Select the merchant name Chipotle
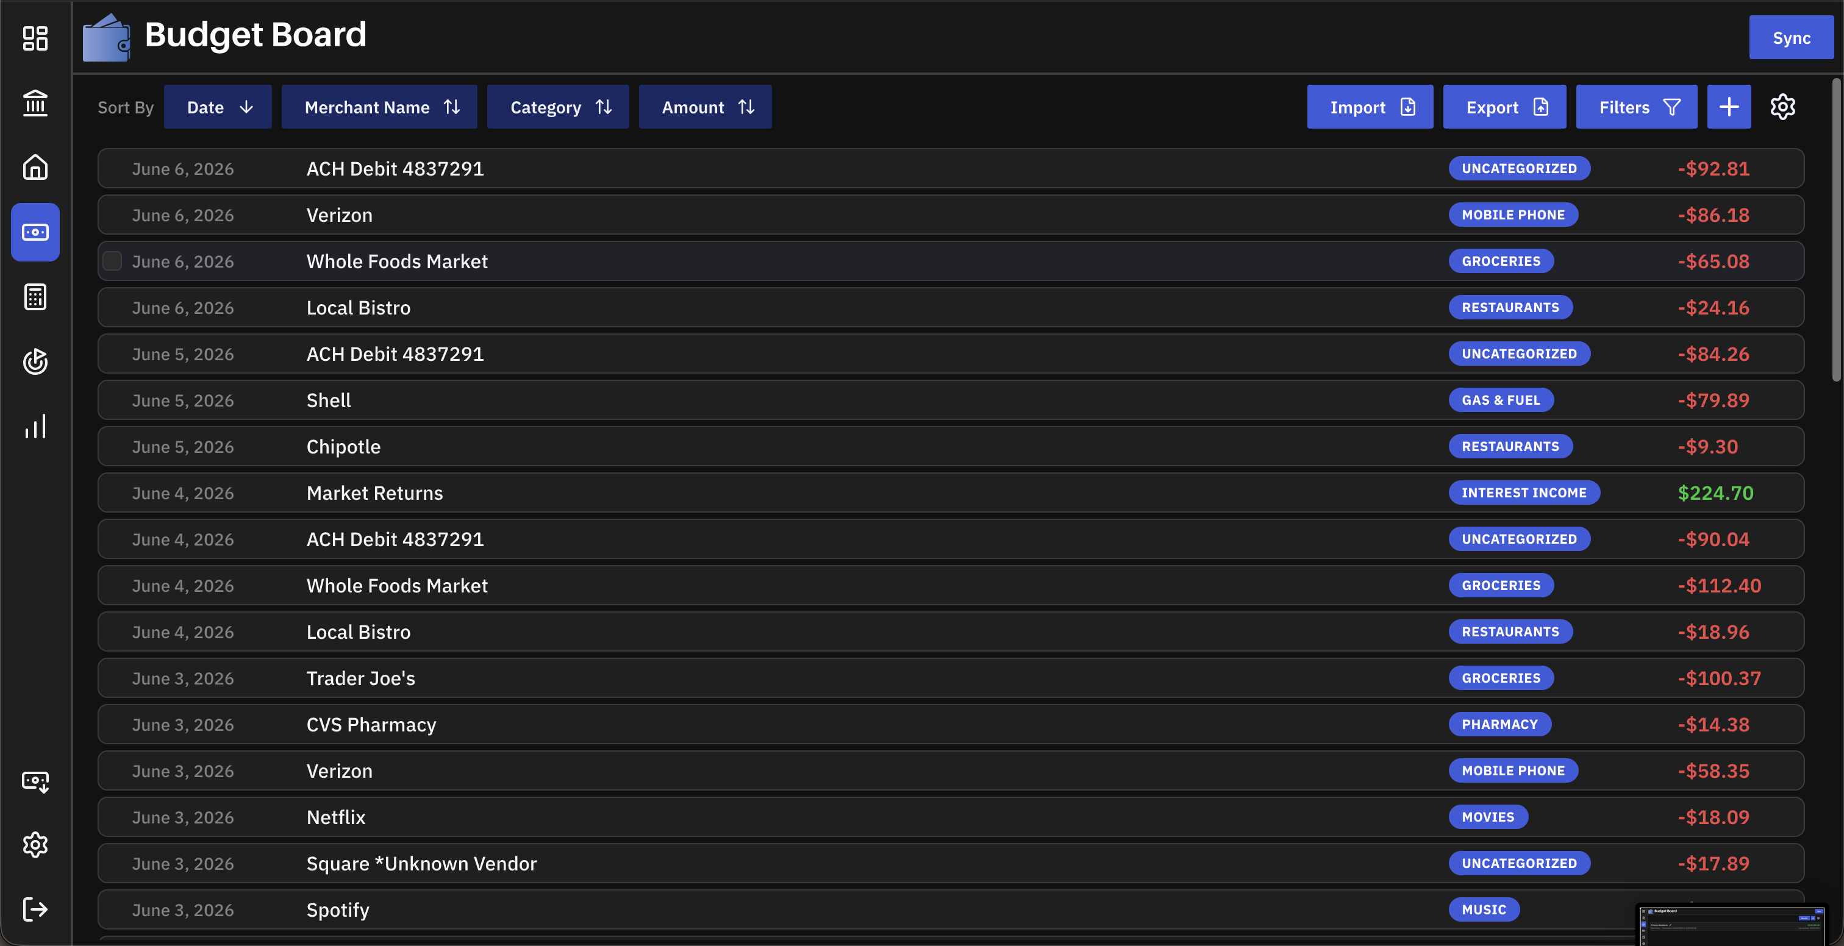This screenshot has height=946, width=1844. point(343,447)
